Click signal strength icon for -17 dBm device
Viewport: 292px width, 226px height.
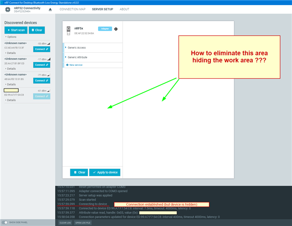[49, 59]
